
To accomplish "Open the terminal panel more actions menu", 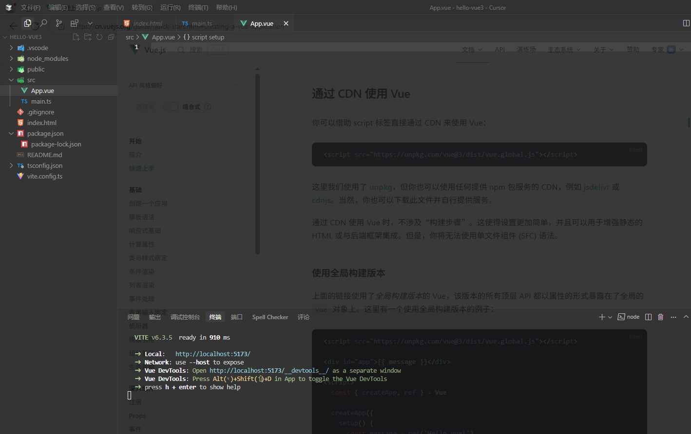I will click(x=673, y=317).
